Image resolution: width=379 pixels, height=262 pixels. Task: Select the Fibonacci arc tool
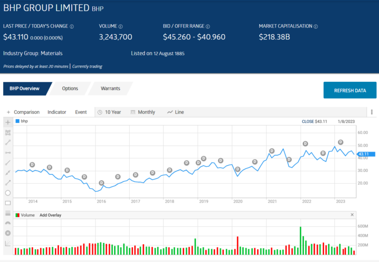click(8, 223)
